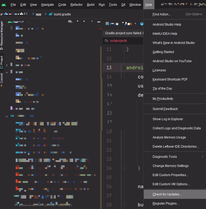Collapse all icon in Project panel header

point(84,21)
